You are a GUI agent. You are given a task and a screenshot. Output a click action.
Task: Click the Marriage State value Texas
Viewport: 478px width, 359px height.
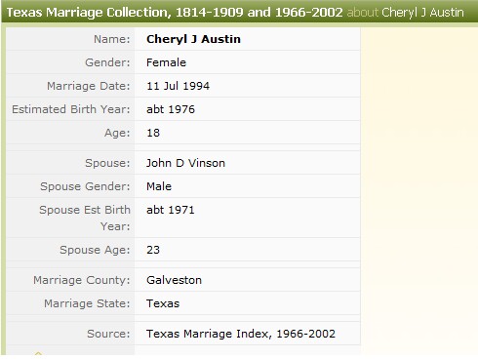[x=163, y=303]
